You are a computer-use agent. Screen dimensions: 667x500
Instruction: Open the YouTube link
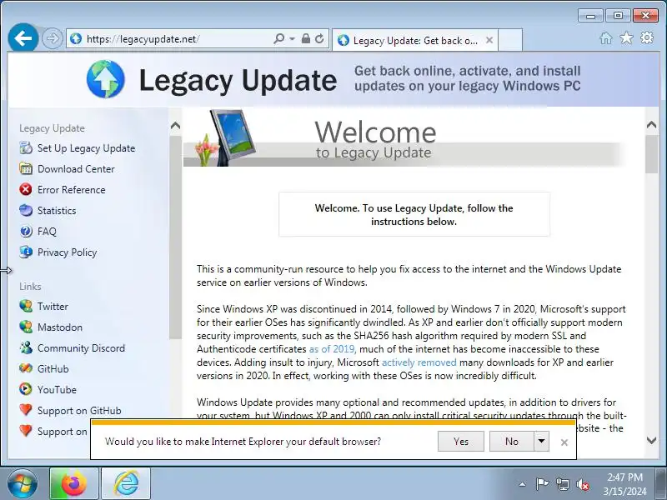coord(57,389)
